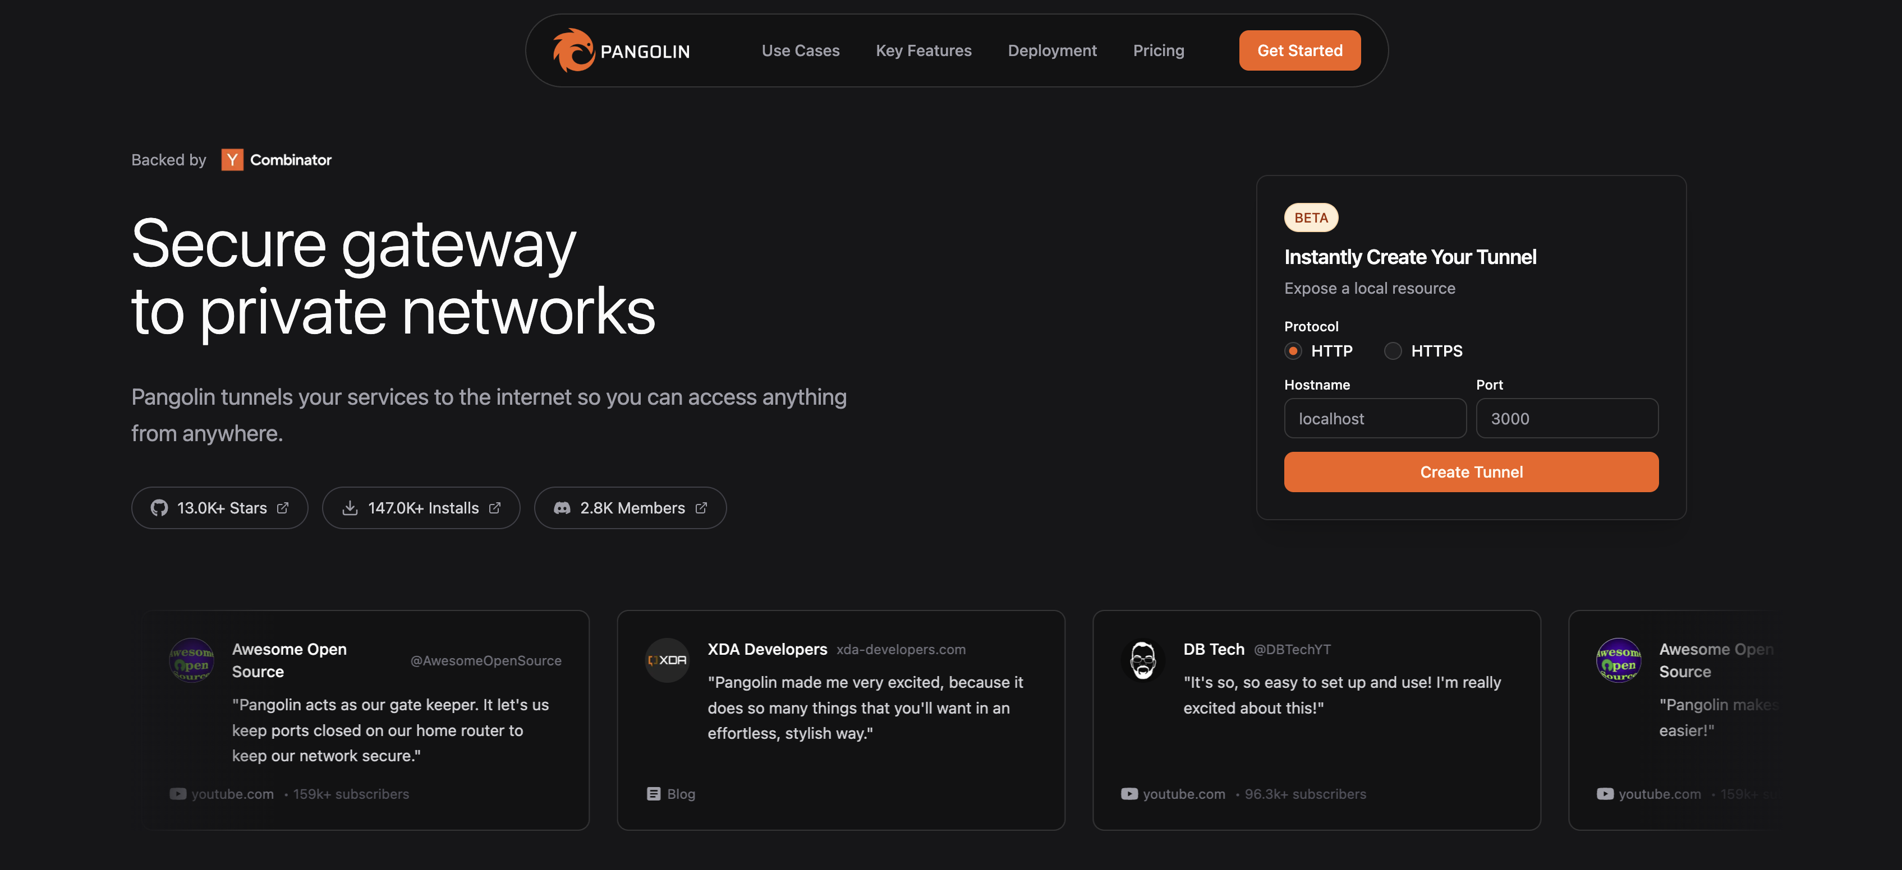Click the gate keeper testimonial quote
The height and width of the screenshot is (870, 1902).
[390, 730]
